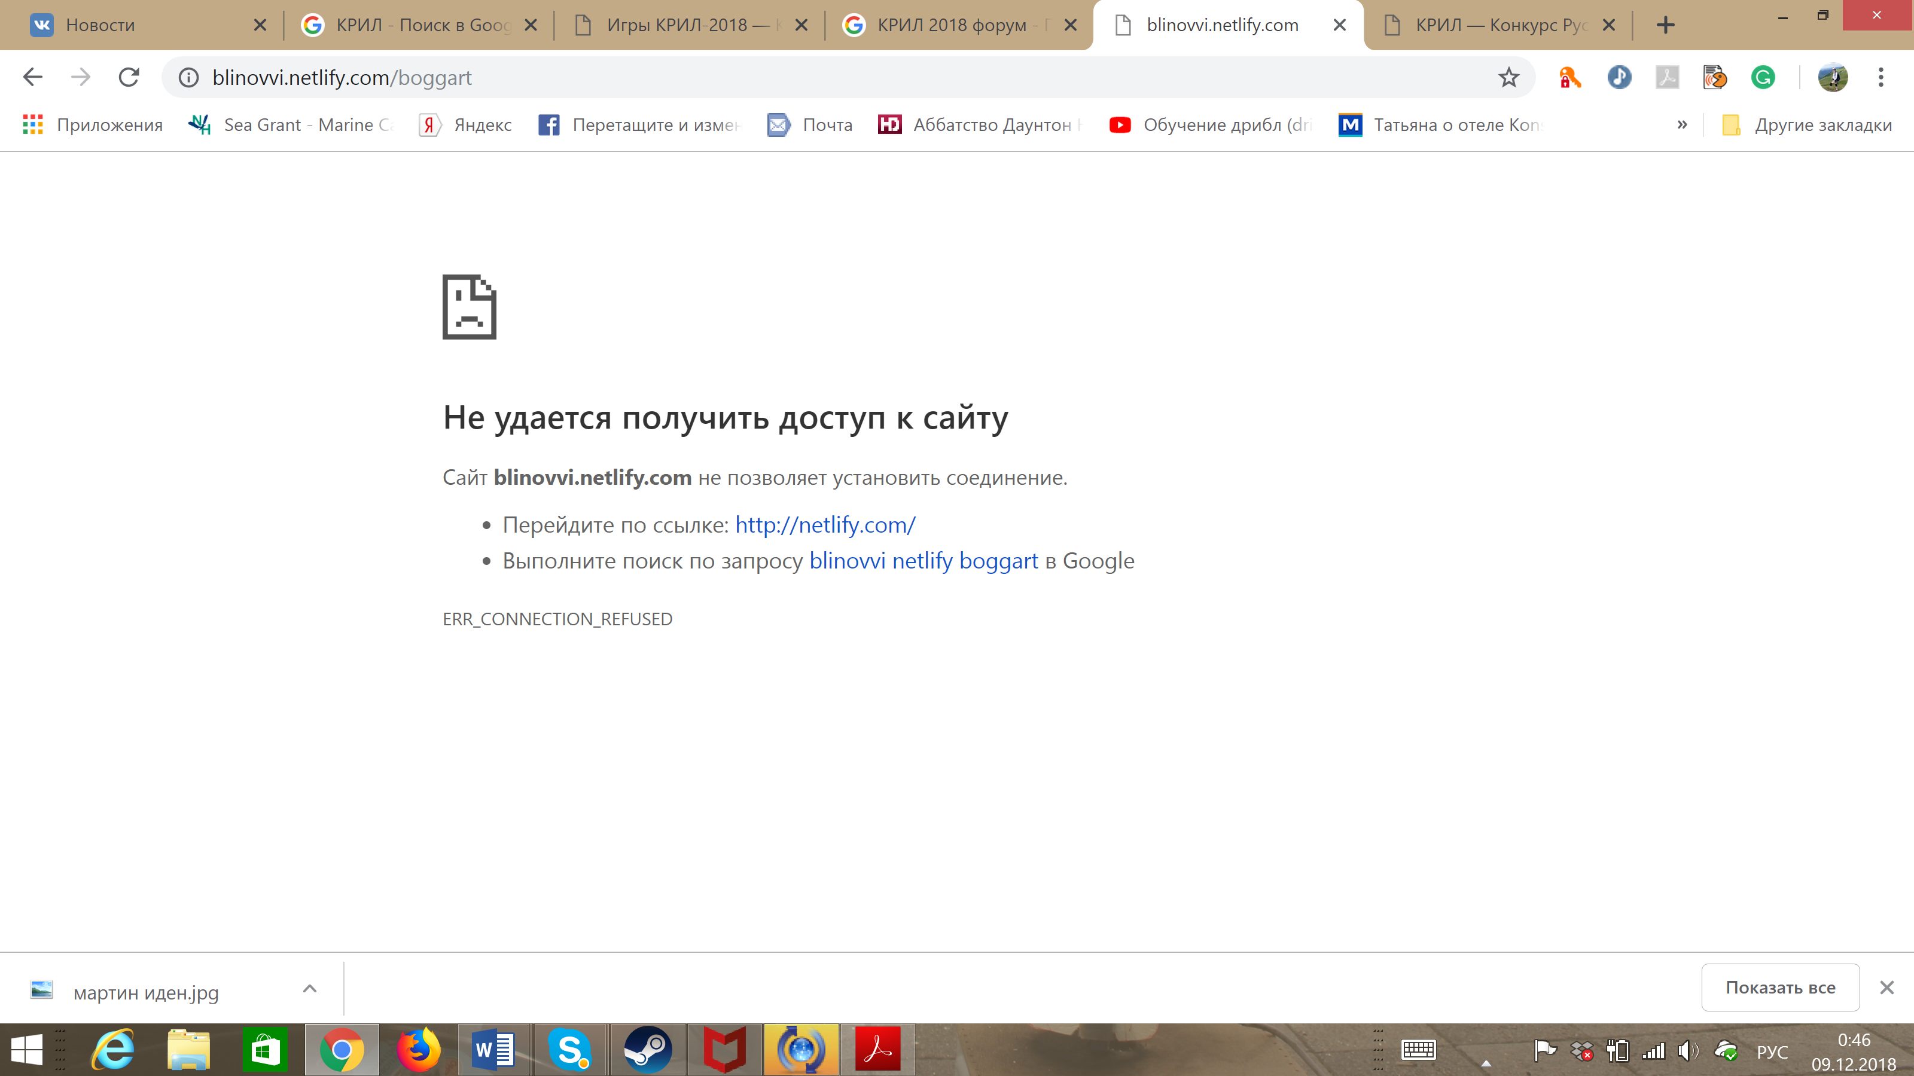Open File Explorer from the taskbar
1914x1076 pixels.
pos(189,1050)
